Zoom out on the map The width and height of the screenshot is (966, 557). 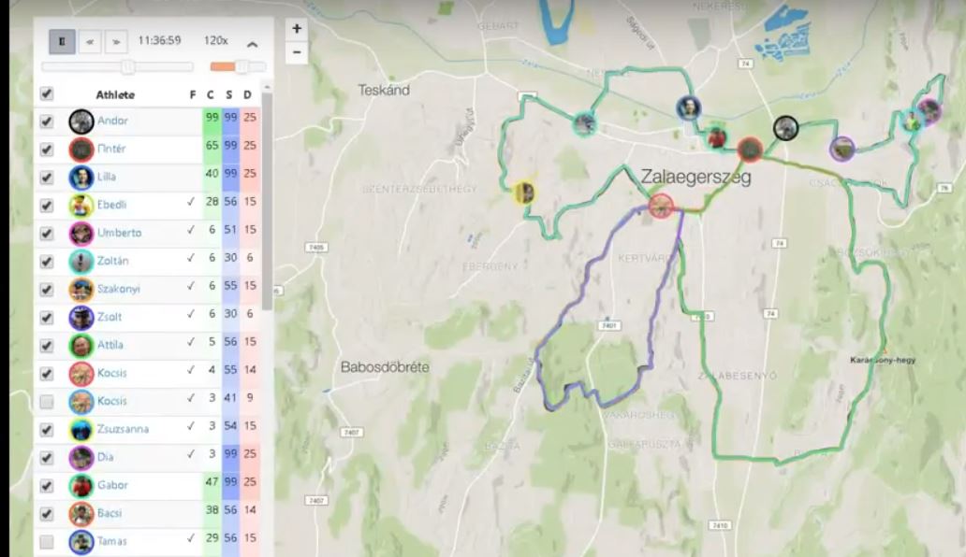coord(297,52)
